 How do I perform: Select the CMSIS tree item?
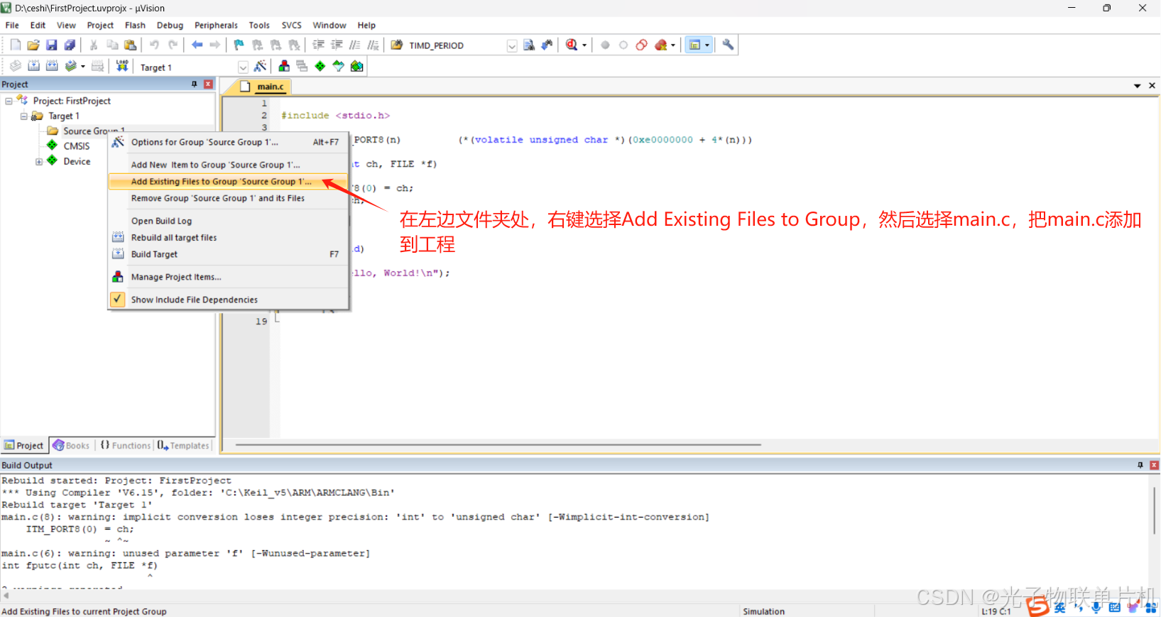(77, 146)
